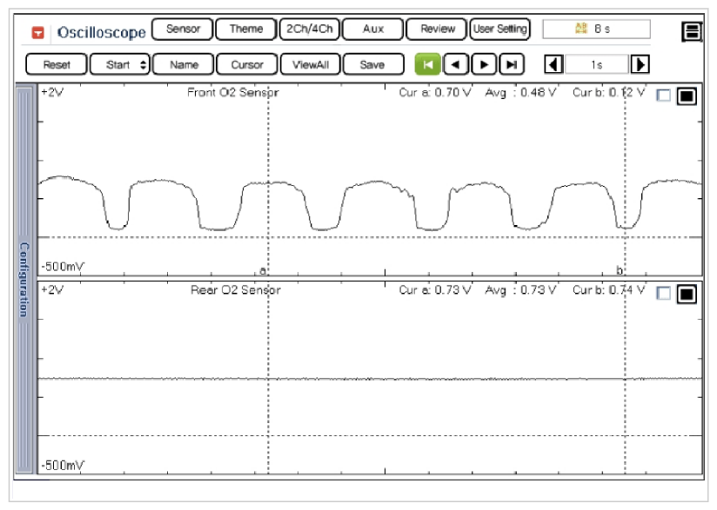Click the red dropdown icon beside Oscilloscope
This screenshot has height=510, width=717.
(38, 32)
